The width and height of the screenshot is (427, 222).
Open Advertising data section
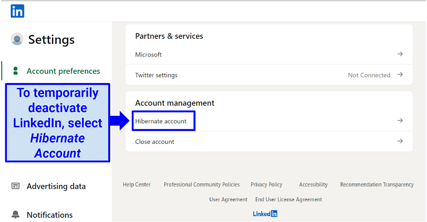tap(56, 186)
